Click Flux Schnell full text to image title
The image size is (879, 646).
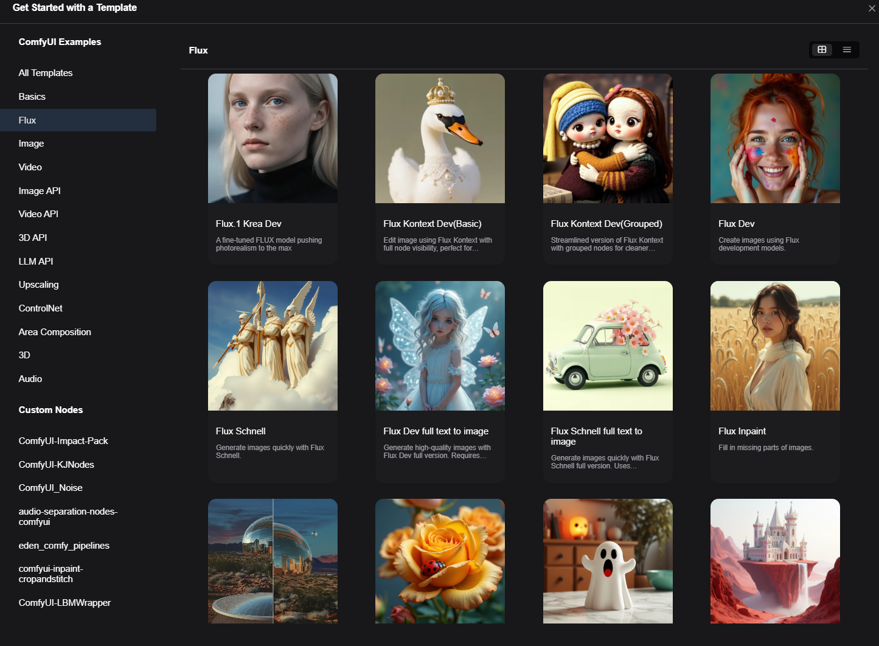click(597, 436)
